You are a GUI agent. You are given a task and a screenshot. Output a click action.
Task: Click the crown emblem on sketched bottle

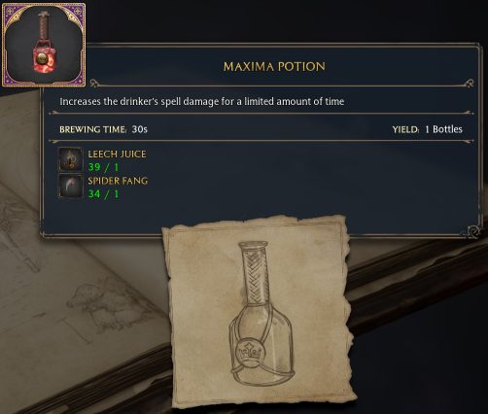coord(250,352)
